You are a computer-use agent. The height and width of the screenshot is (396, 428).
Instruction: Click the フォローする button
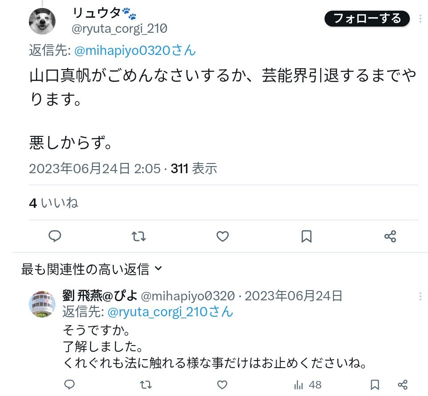(367, 19)
